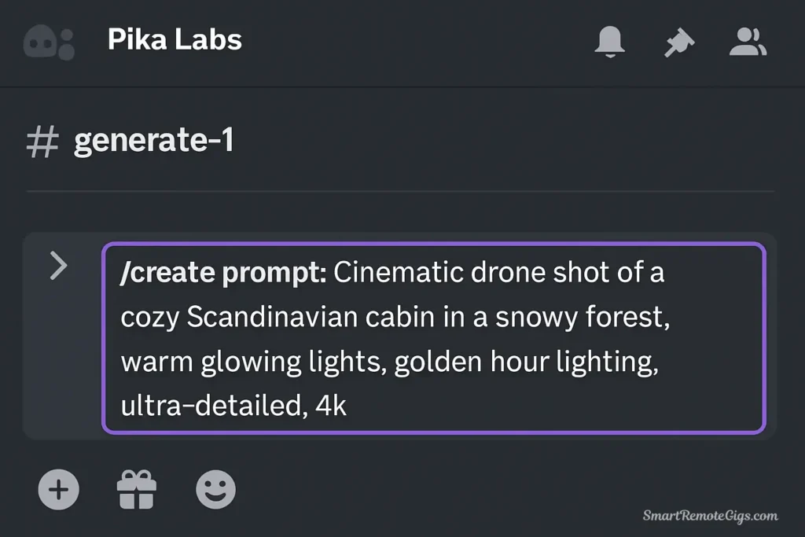Click the hashtag icon beside generate-1

pyautogui.click(x=43, y=141)
